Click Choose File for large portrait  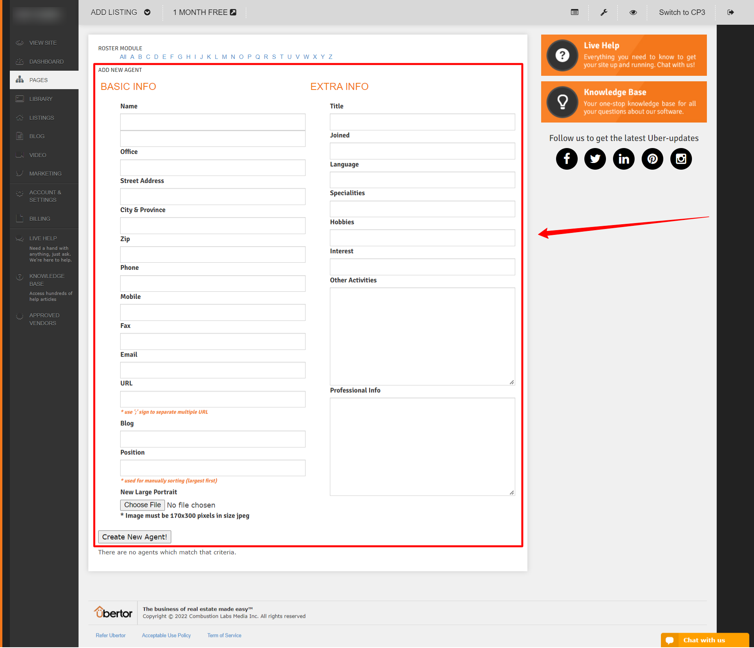[x=143, y=505]
